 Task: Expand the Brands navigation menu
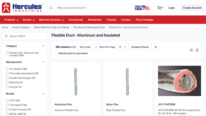pos(29,20)
